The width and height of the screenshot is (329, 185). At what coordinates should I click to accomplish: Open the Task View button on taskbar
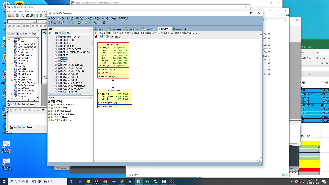[x=71, y=182]
